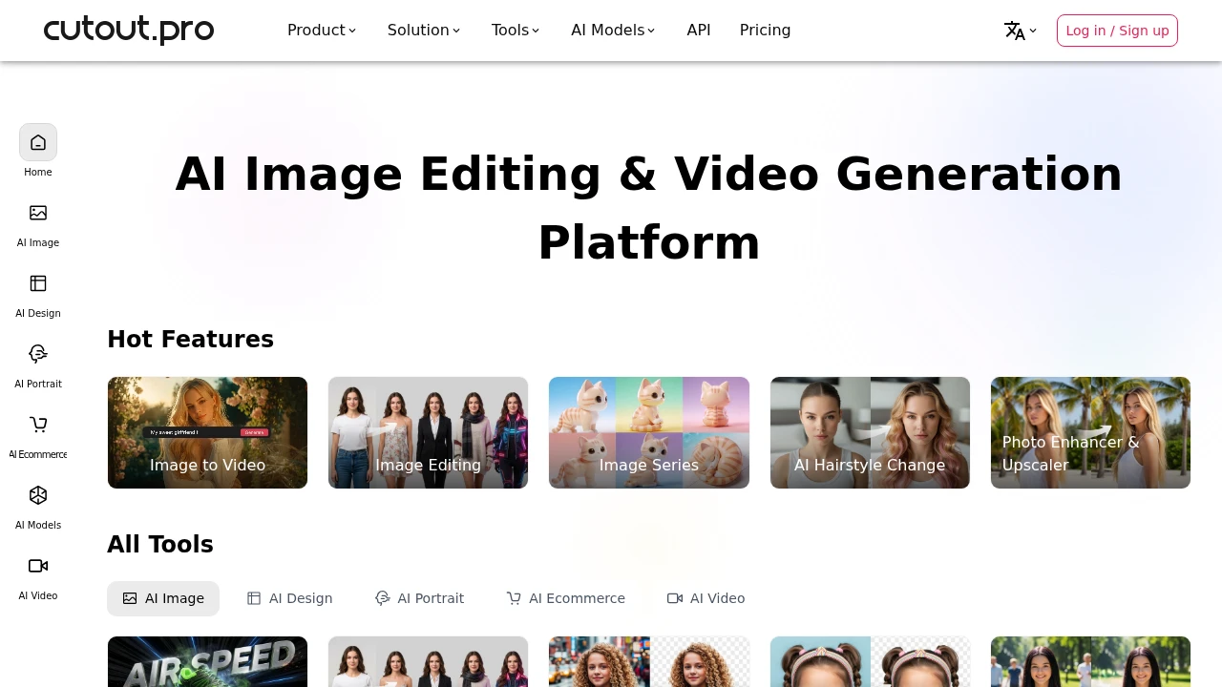Viewport: 1222px width, 687px height.
Task: Click the Log in / Sign up button
Action: [1117, 31]
